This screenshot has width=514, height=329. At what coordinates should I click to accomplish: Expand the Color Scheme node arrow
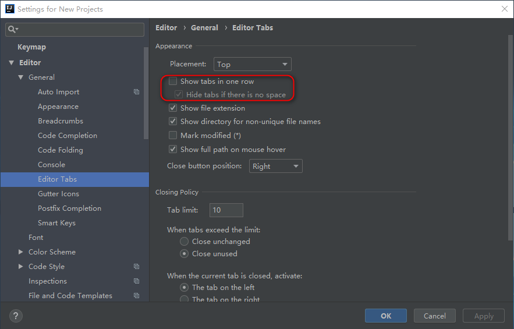(x=20, y=252)
